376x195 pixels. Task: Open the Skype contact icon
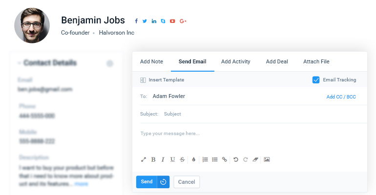click(163, 21)
